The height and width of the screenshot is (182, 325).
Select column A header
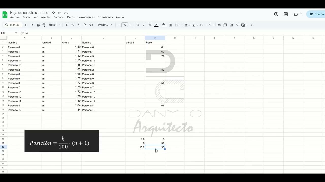pos(24,38)
